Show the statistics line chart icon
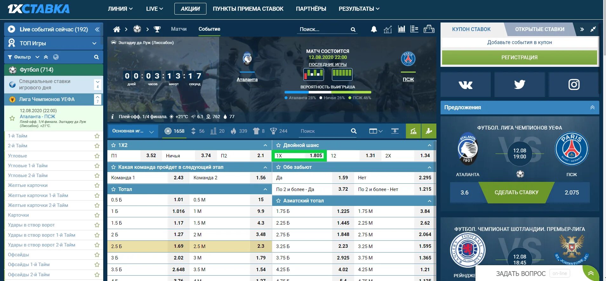 (388, 29)
